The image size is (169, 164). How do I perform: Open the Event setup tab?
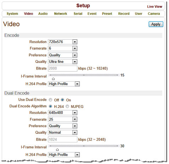pos(92,14)
